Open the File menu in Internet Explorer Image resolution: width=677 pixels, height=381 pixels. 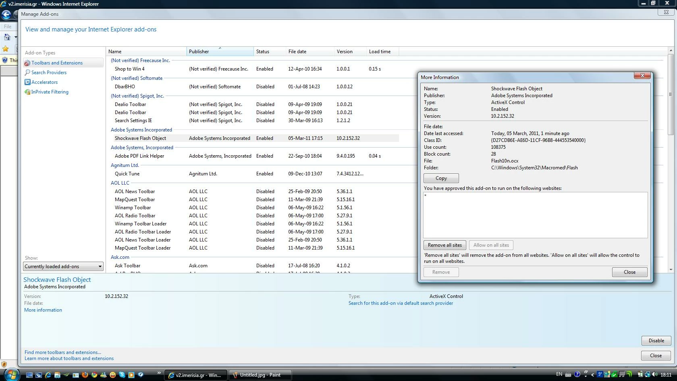click(x=8, y=26)
